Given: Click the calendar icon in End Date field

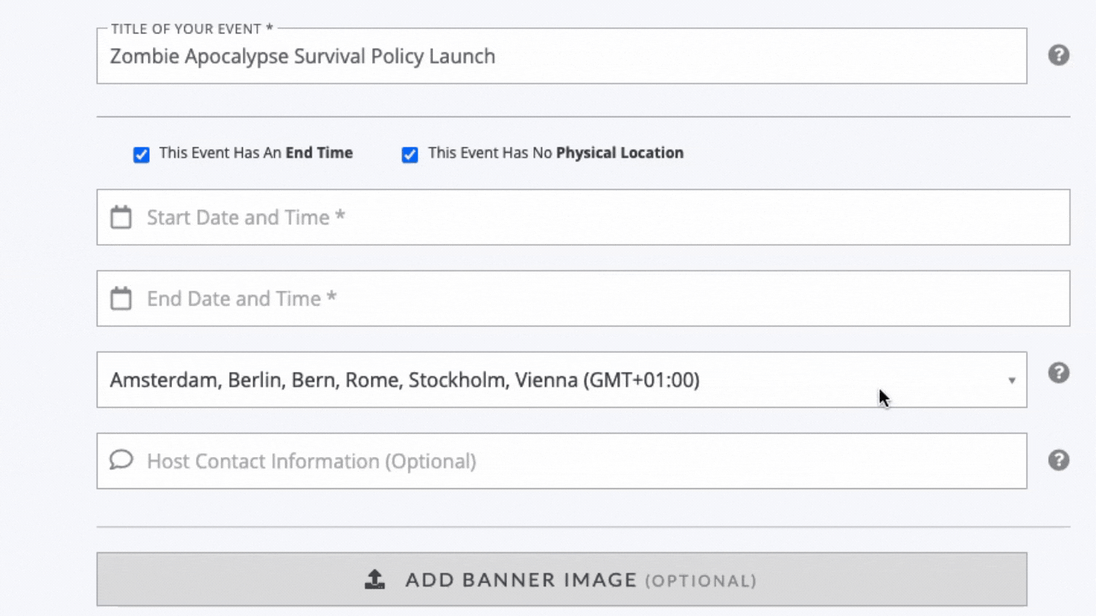Looking at the screenshot, I should (121, 299).
